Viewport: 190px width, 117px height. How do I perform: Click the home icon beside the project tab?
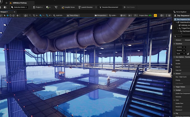6,3
